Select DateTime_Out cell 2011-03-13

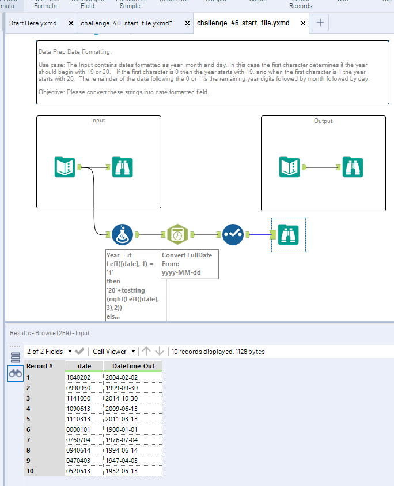click(133, 419)
